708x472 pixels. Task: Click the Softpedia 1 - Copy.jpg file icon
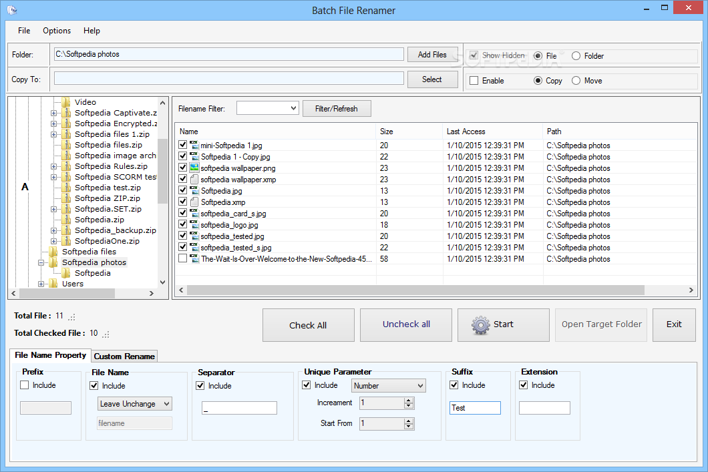pyautogui.click(x=194, y=157)
